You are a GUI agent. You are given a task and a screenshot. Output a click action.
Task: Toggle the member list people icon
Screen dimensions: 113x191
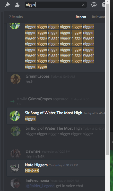[18, 5]
